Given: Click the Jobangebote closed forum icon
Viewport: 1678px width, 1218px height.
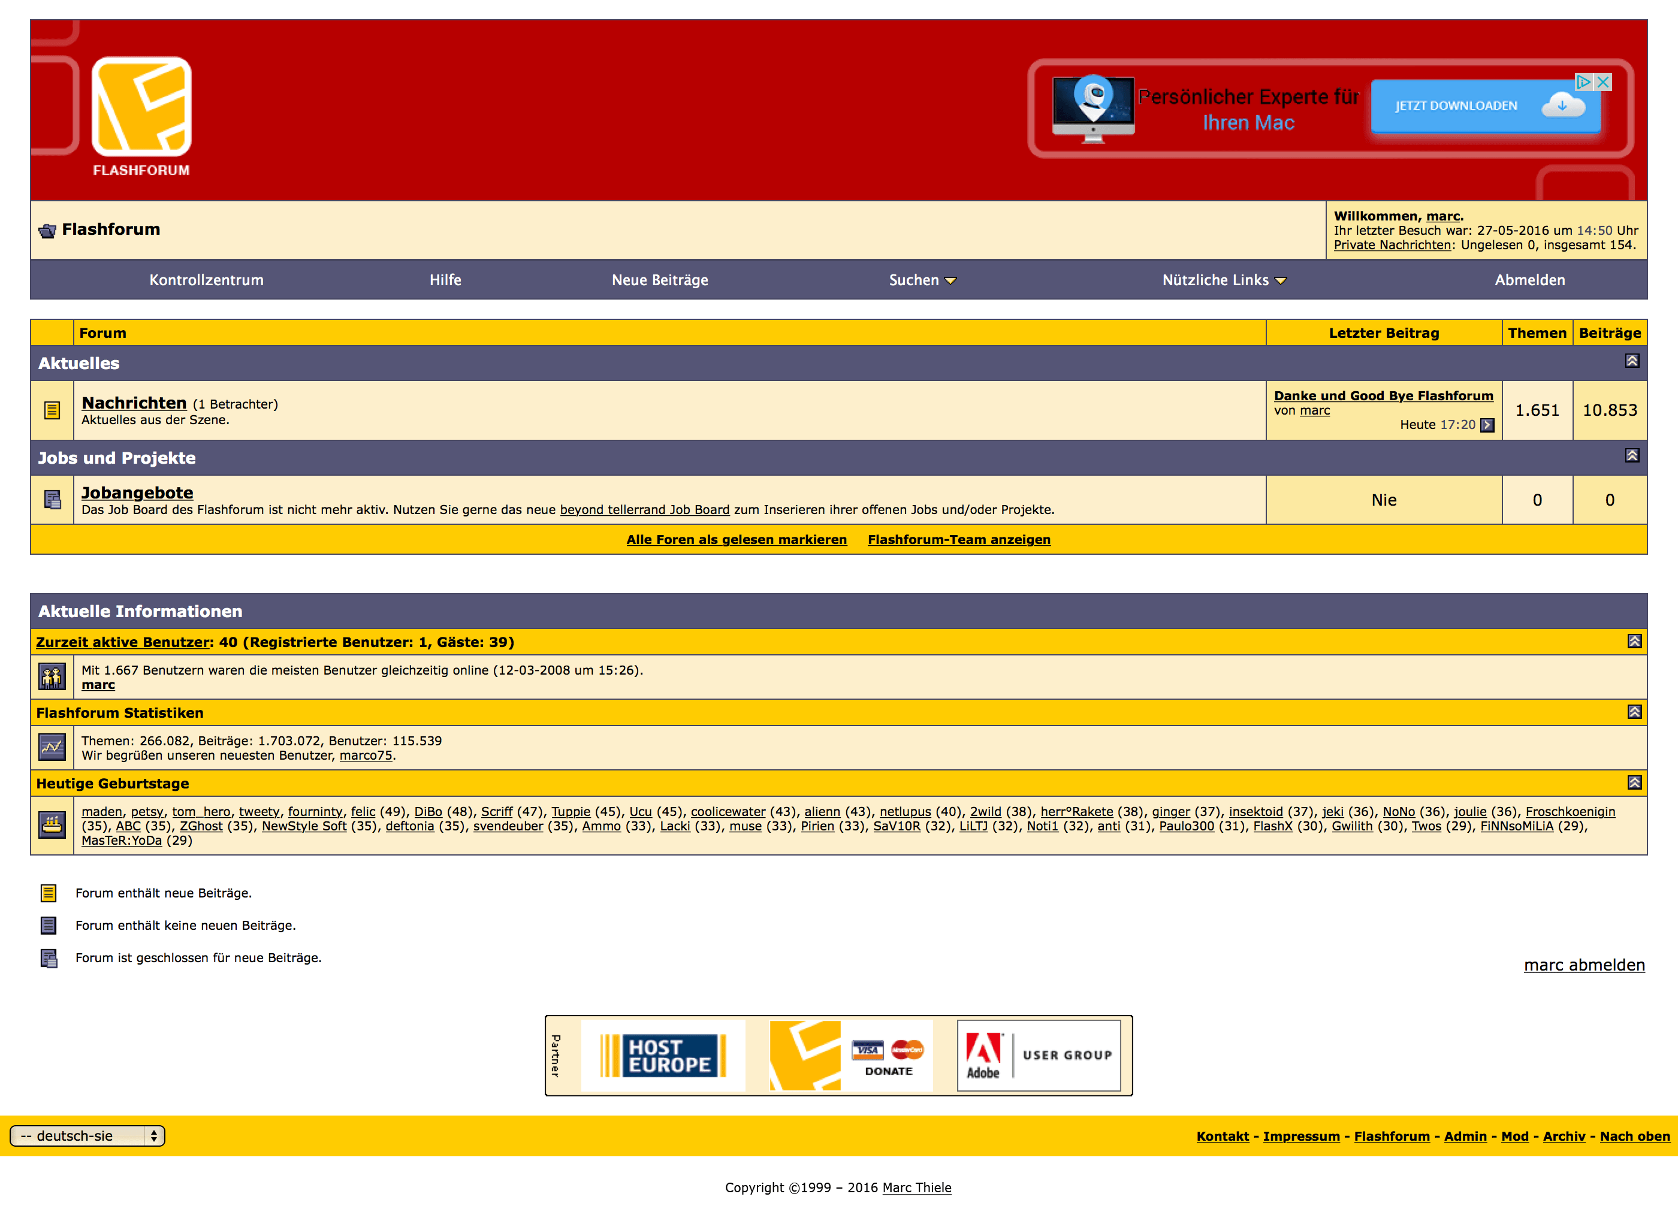Looking at the screenshot, I should (x=52, y=500).
